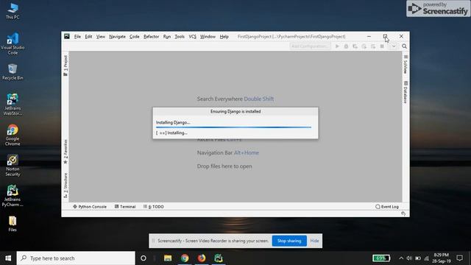Open the Tools menu
This screenshot has height=265, width=471.
180,37
